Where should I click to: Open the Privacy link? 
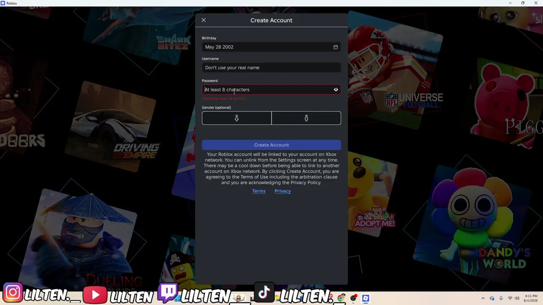coord(283,191)
